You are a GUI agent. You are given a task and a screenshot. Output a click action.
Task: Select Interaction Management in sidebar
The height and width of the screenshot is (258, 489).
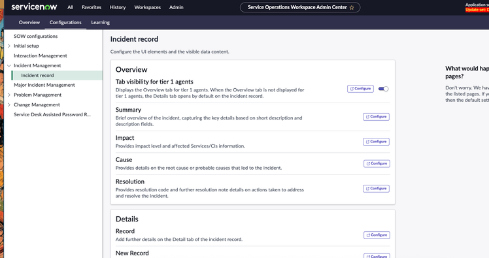[41, 56]
